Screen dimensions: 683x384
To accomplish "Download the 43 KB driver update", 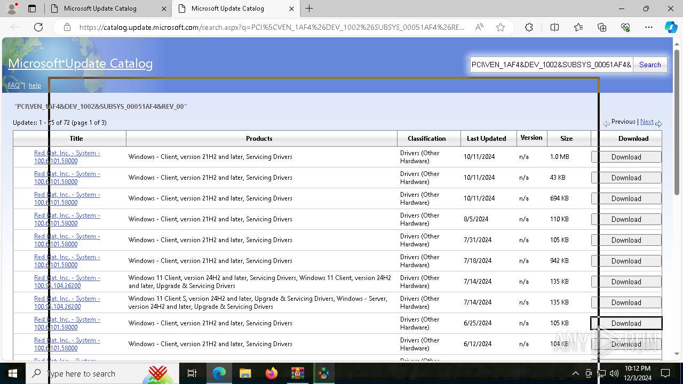I will (x=626, y=178).
